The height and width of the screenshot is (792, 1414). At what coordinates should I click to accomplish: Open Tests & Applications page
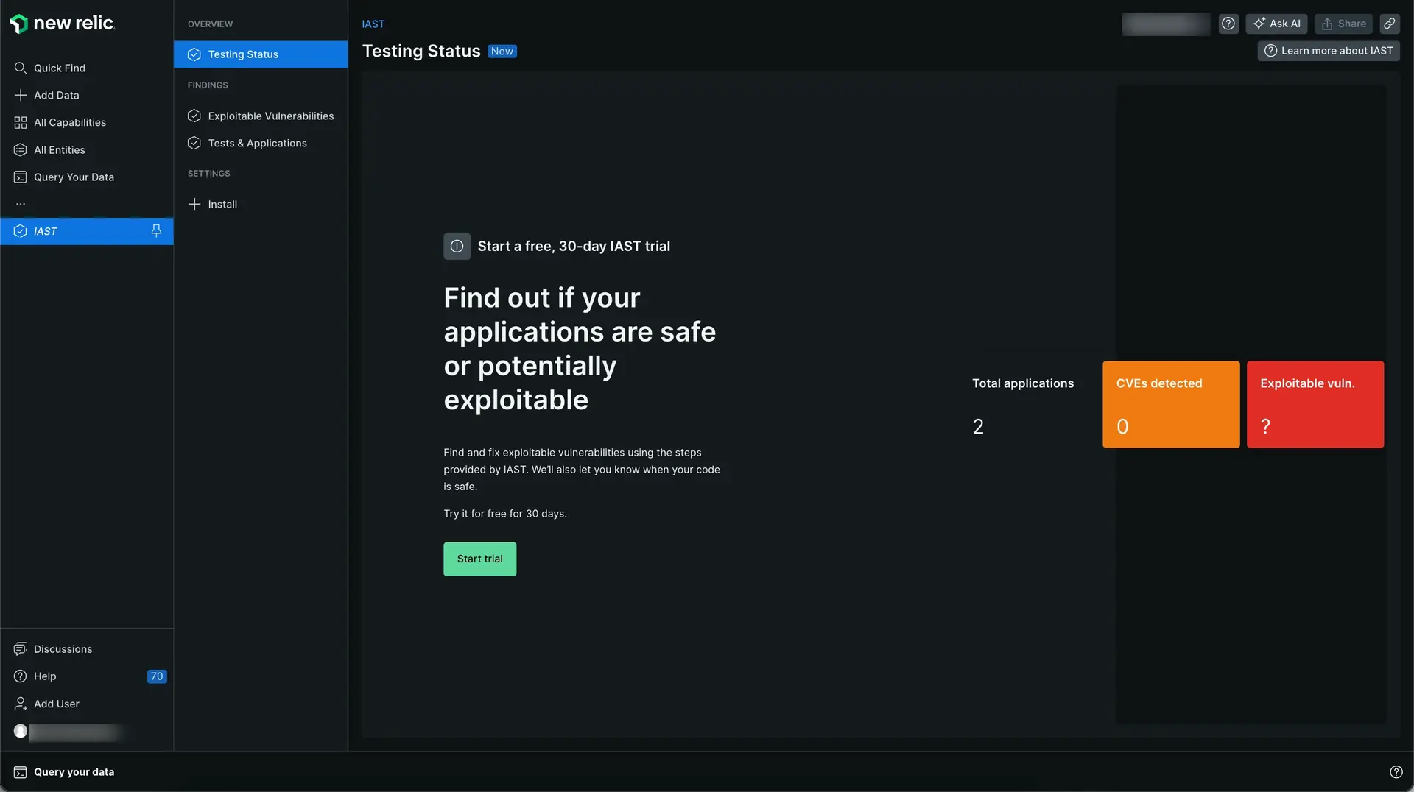(x=257, y=144)
